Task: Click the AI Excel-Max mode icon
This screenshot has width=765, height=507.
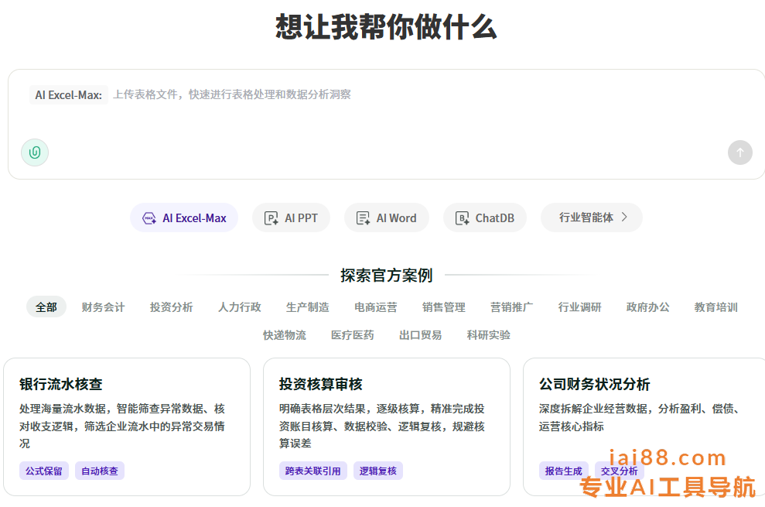Action: [149, 218]
